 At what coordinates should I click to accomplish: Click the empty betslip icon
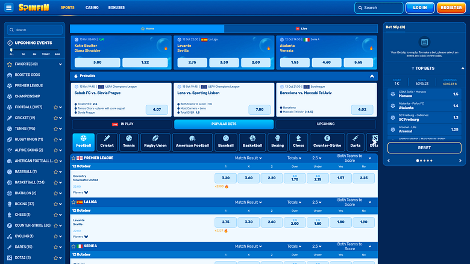pos(424,42)
